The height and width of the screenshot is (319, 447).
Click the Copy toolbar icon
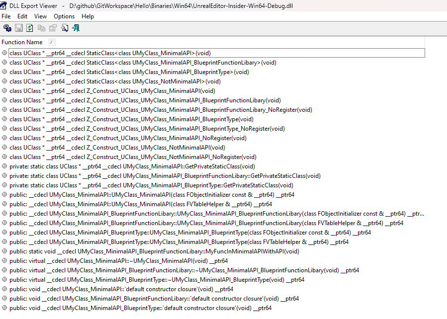pyautogui.click(x=42, y=28)
